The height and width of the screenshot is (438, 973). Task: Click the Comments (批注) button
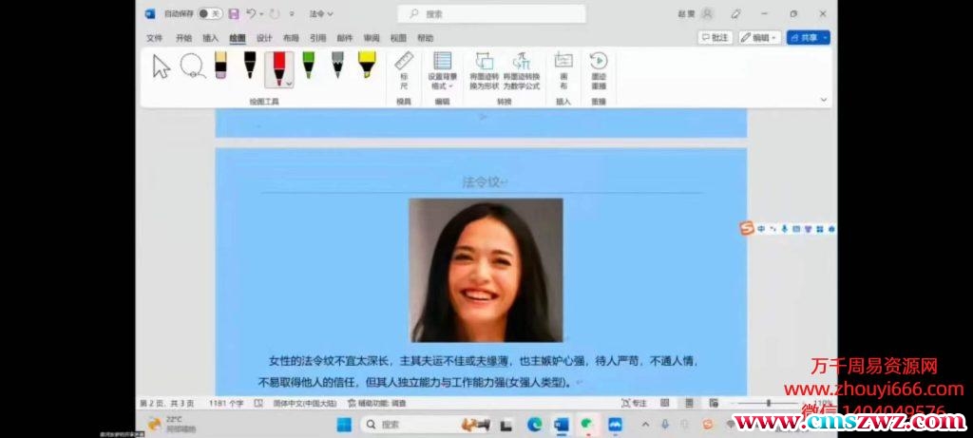click(x=715, y=37)
